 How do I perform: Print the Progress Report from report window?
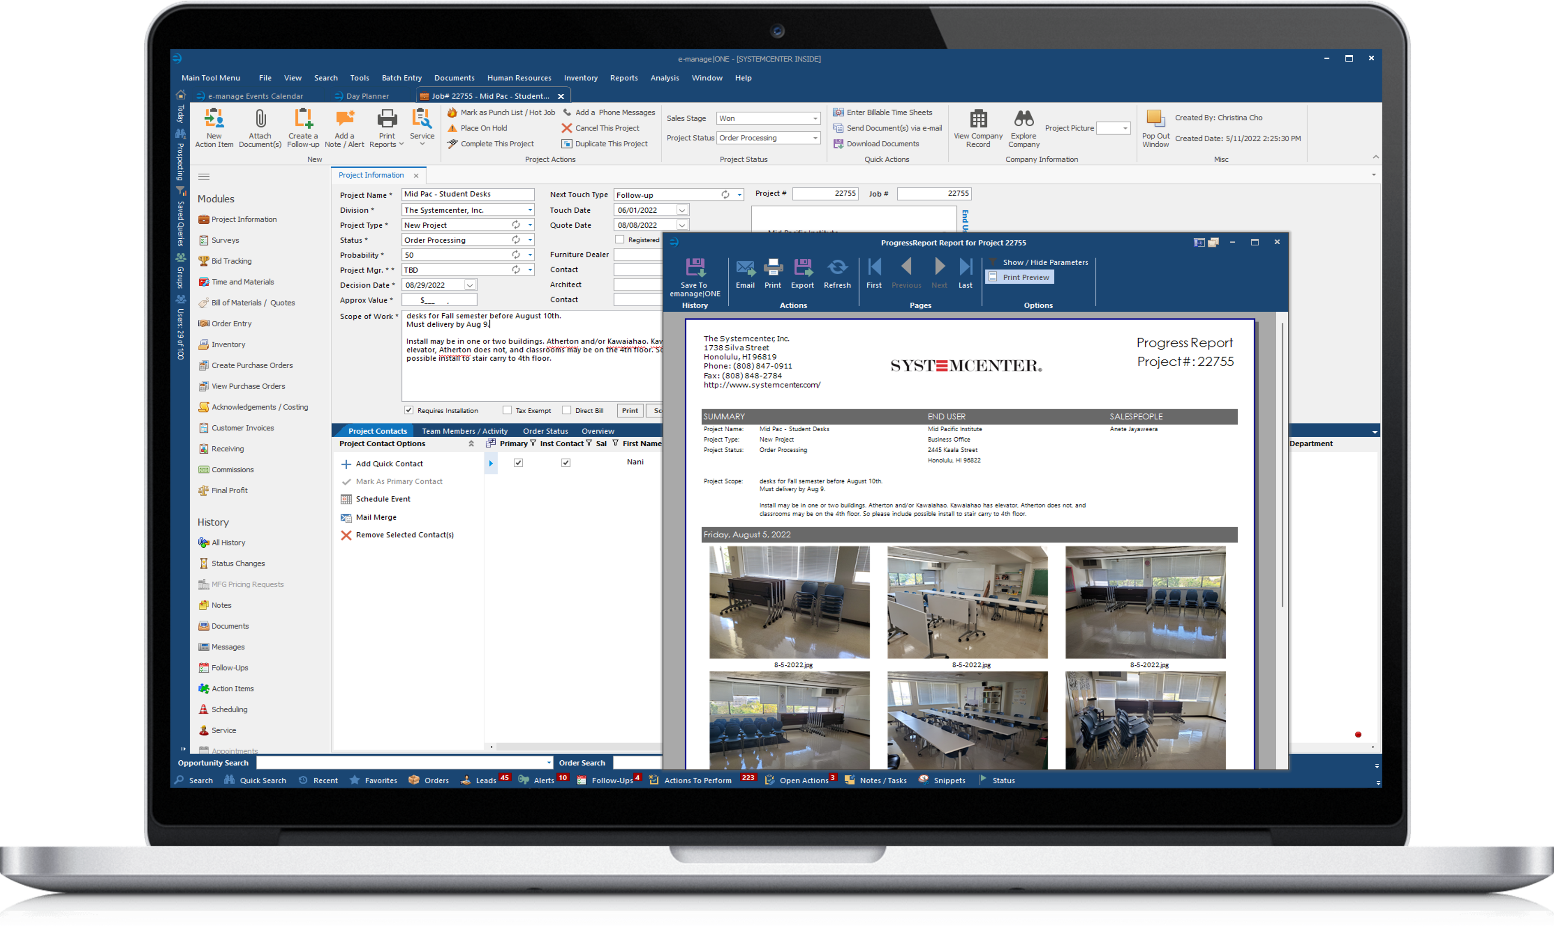pyautogui.click(x=773, y=273)
